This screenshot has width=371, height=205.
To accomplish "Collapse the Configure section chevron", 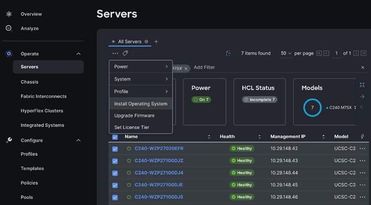I will tap(79, 140).
